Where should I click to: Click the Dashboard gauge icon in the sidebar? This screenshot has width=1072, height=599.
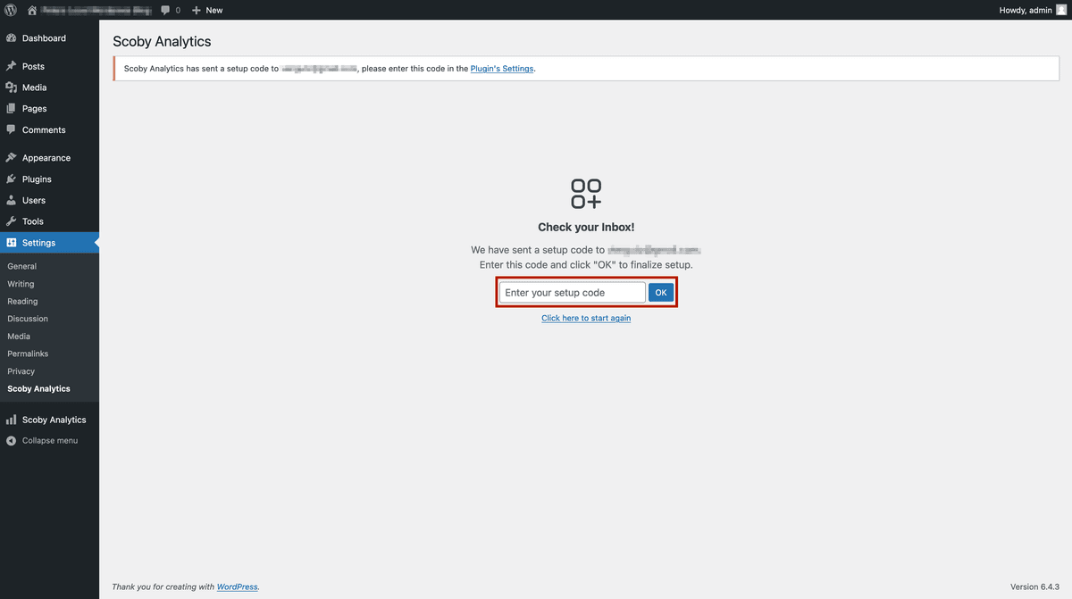click(x=12, y=38)
